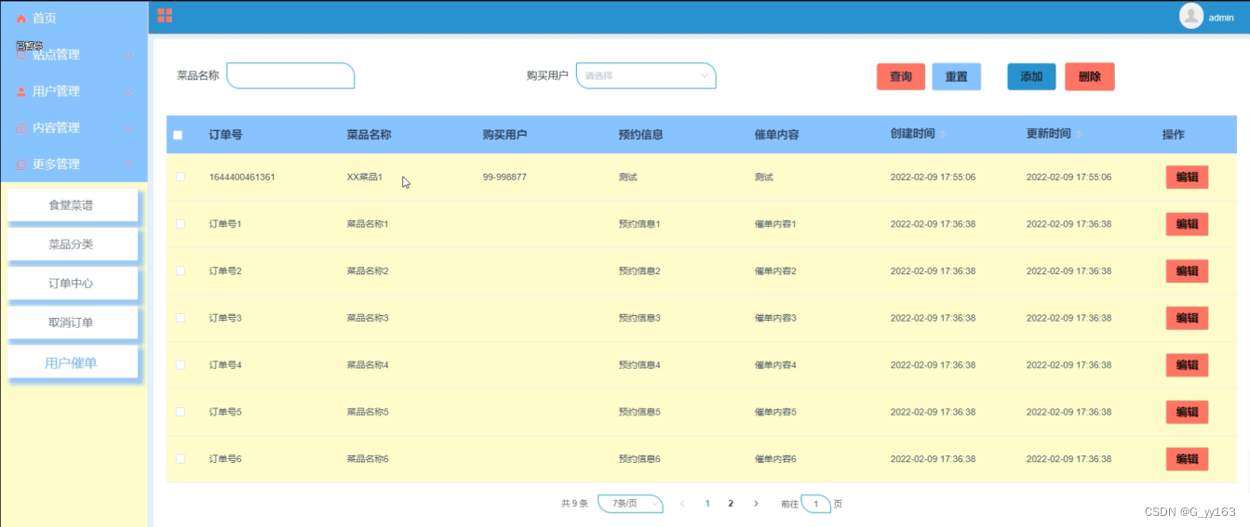Click the 催单内容2 cell
The height and width of the screenshot is (527, 1250).
pos(775,270)
